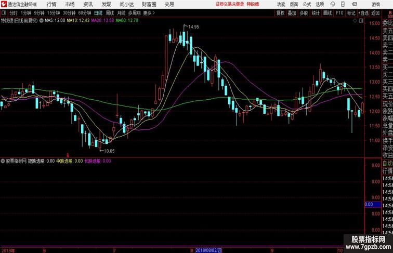Screen dimensions: 393x253
Task: Click the 多股 multi-stock button
Action: coord(304,13)
